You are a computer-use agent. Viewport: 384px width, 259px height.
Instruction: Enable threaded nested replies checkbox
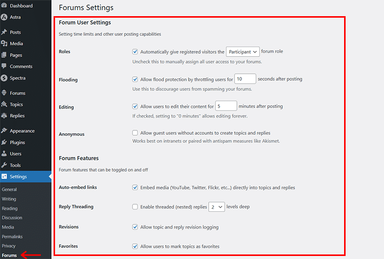tap(135, 206)
